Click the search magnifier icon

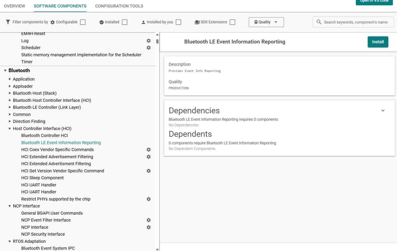pyautogui.click(x=319, y=22)
